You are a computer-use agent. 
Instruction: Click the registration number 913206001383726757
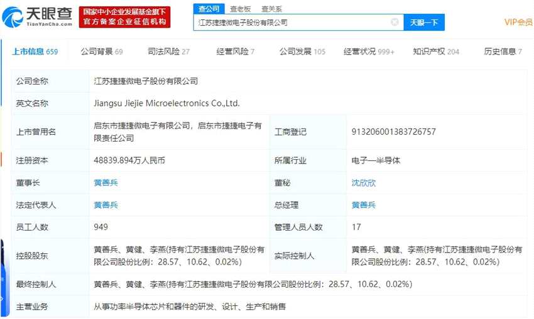click(394, 132)
